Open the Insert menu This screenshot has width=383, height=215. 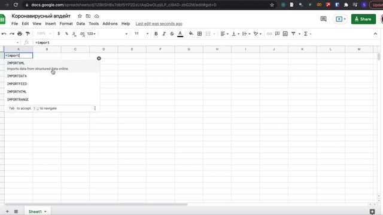pyautogui.click(x=50, y=24)
